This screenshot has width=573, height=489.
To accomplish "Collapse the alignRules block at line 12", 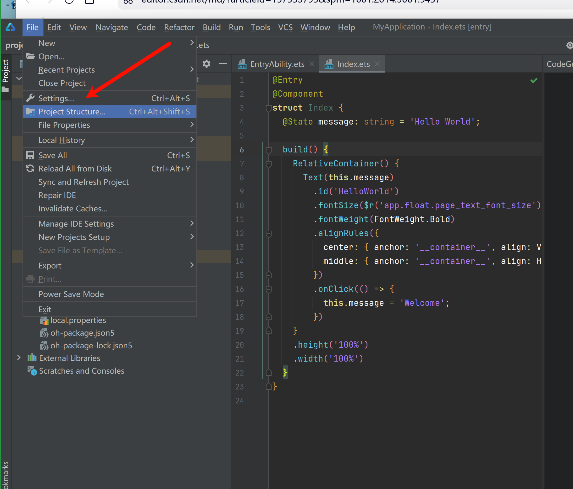I will pos(268,234).
